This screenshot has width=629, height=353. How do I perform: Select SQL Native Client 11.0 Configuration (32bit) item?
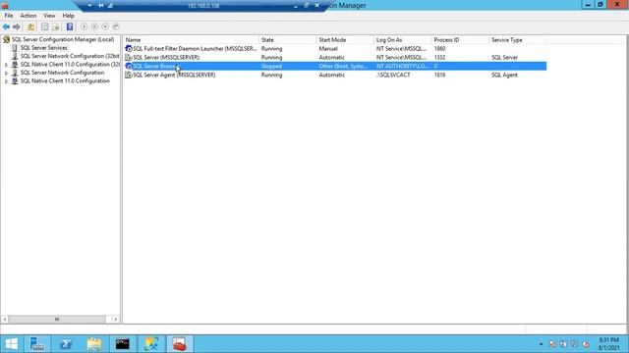70,65
